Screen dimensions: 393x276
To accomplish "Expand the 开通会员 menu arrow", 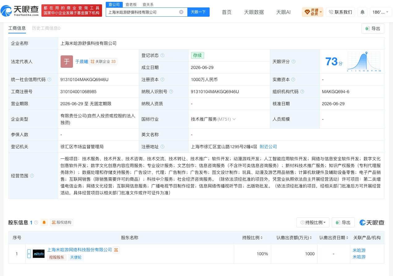I will 321,12.
